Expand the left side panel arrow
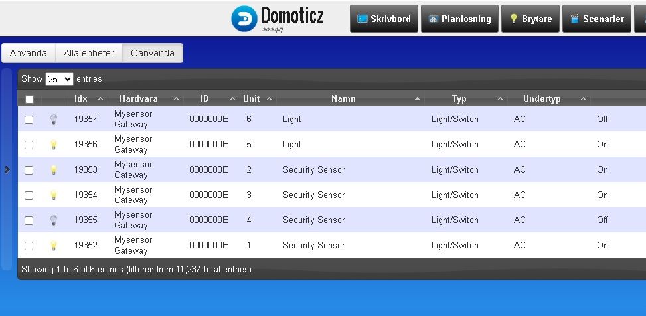 7,169
